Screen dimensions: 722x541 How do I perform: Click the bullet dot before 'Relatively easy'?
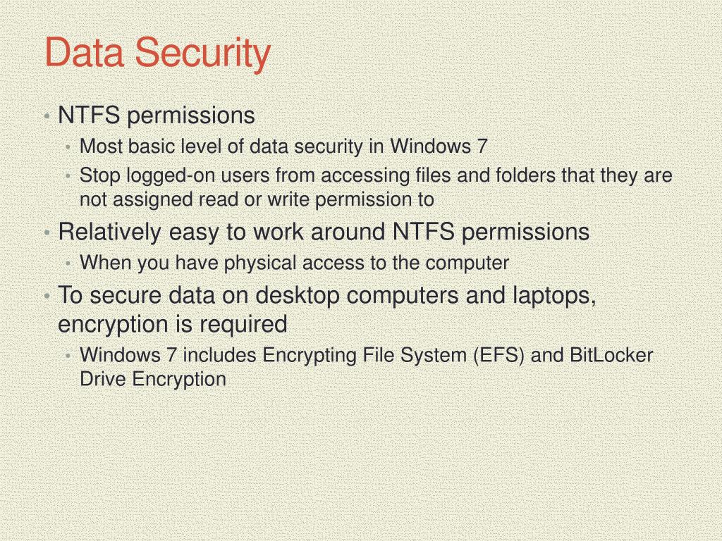pos(47,232)
